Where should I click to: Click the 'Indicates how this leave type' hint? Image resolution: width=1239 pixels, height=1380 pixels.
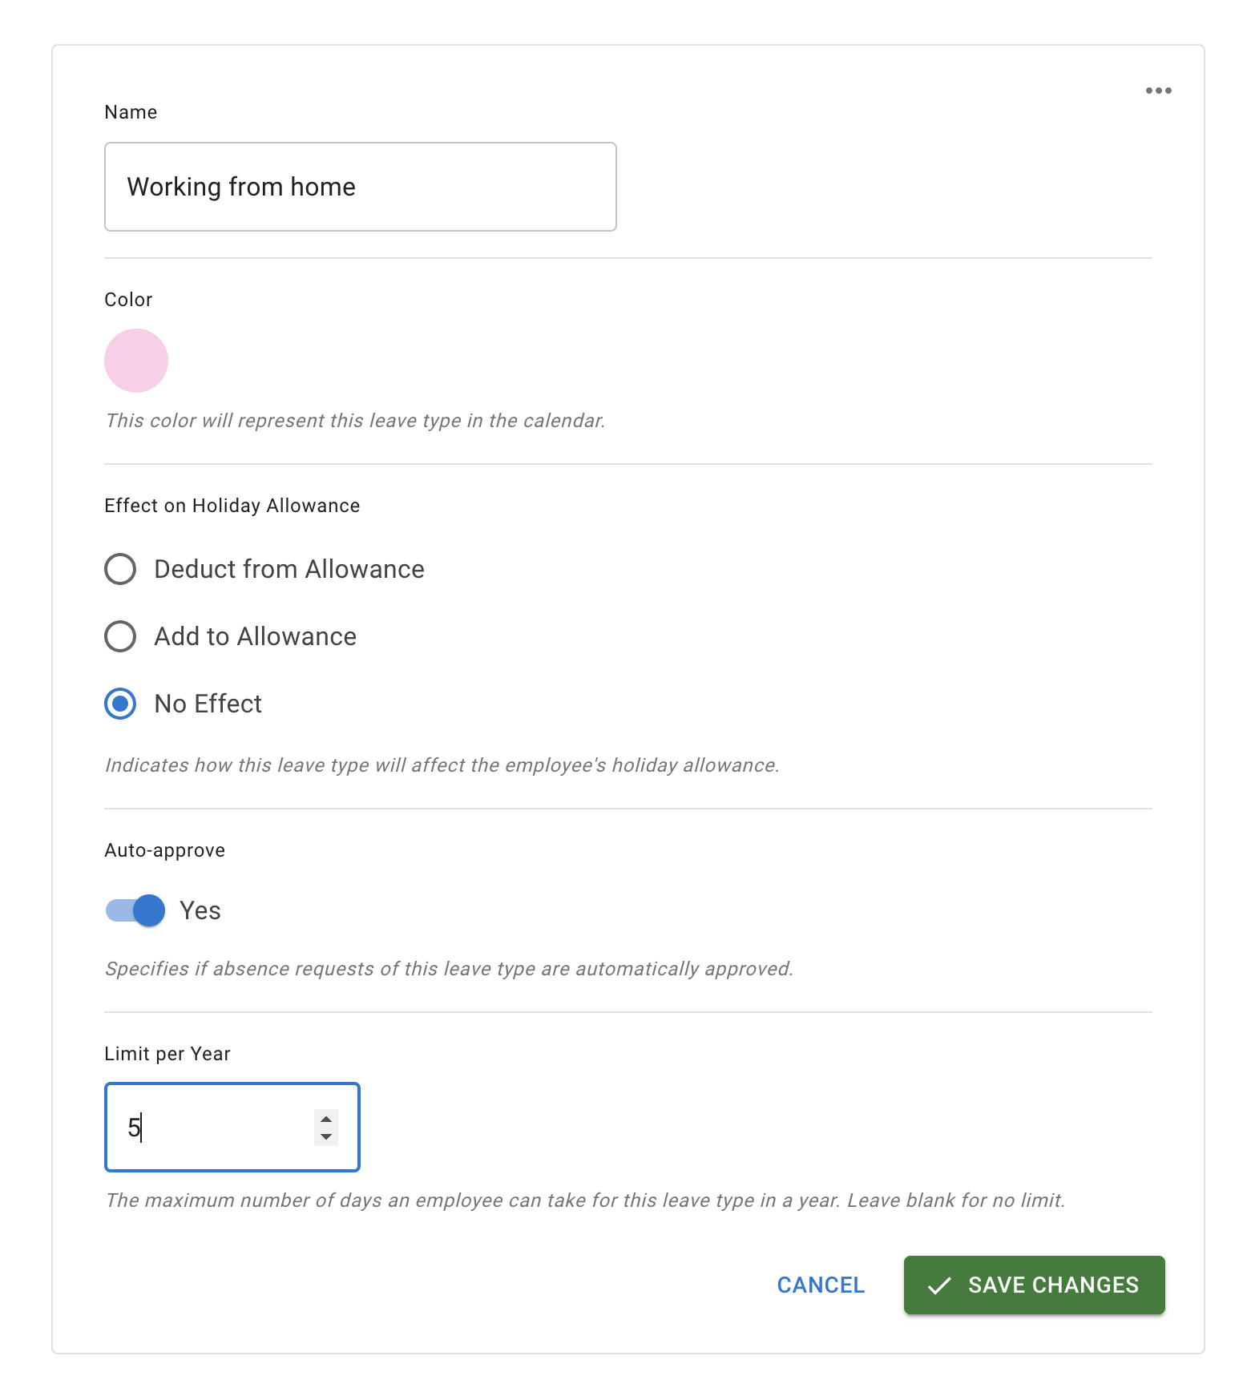442,765
